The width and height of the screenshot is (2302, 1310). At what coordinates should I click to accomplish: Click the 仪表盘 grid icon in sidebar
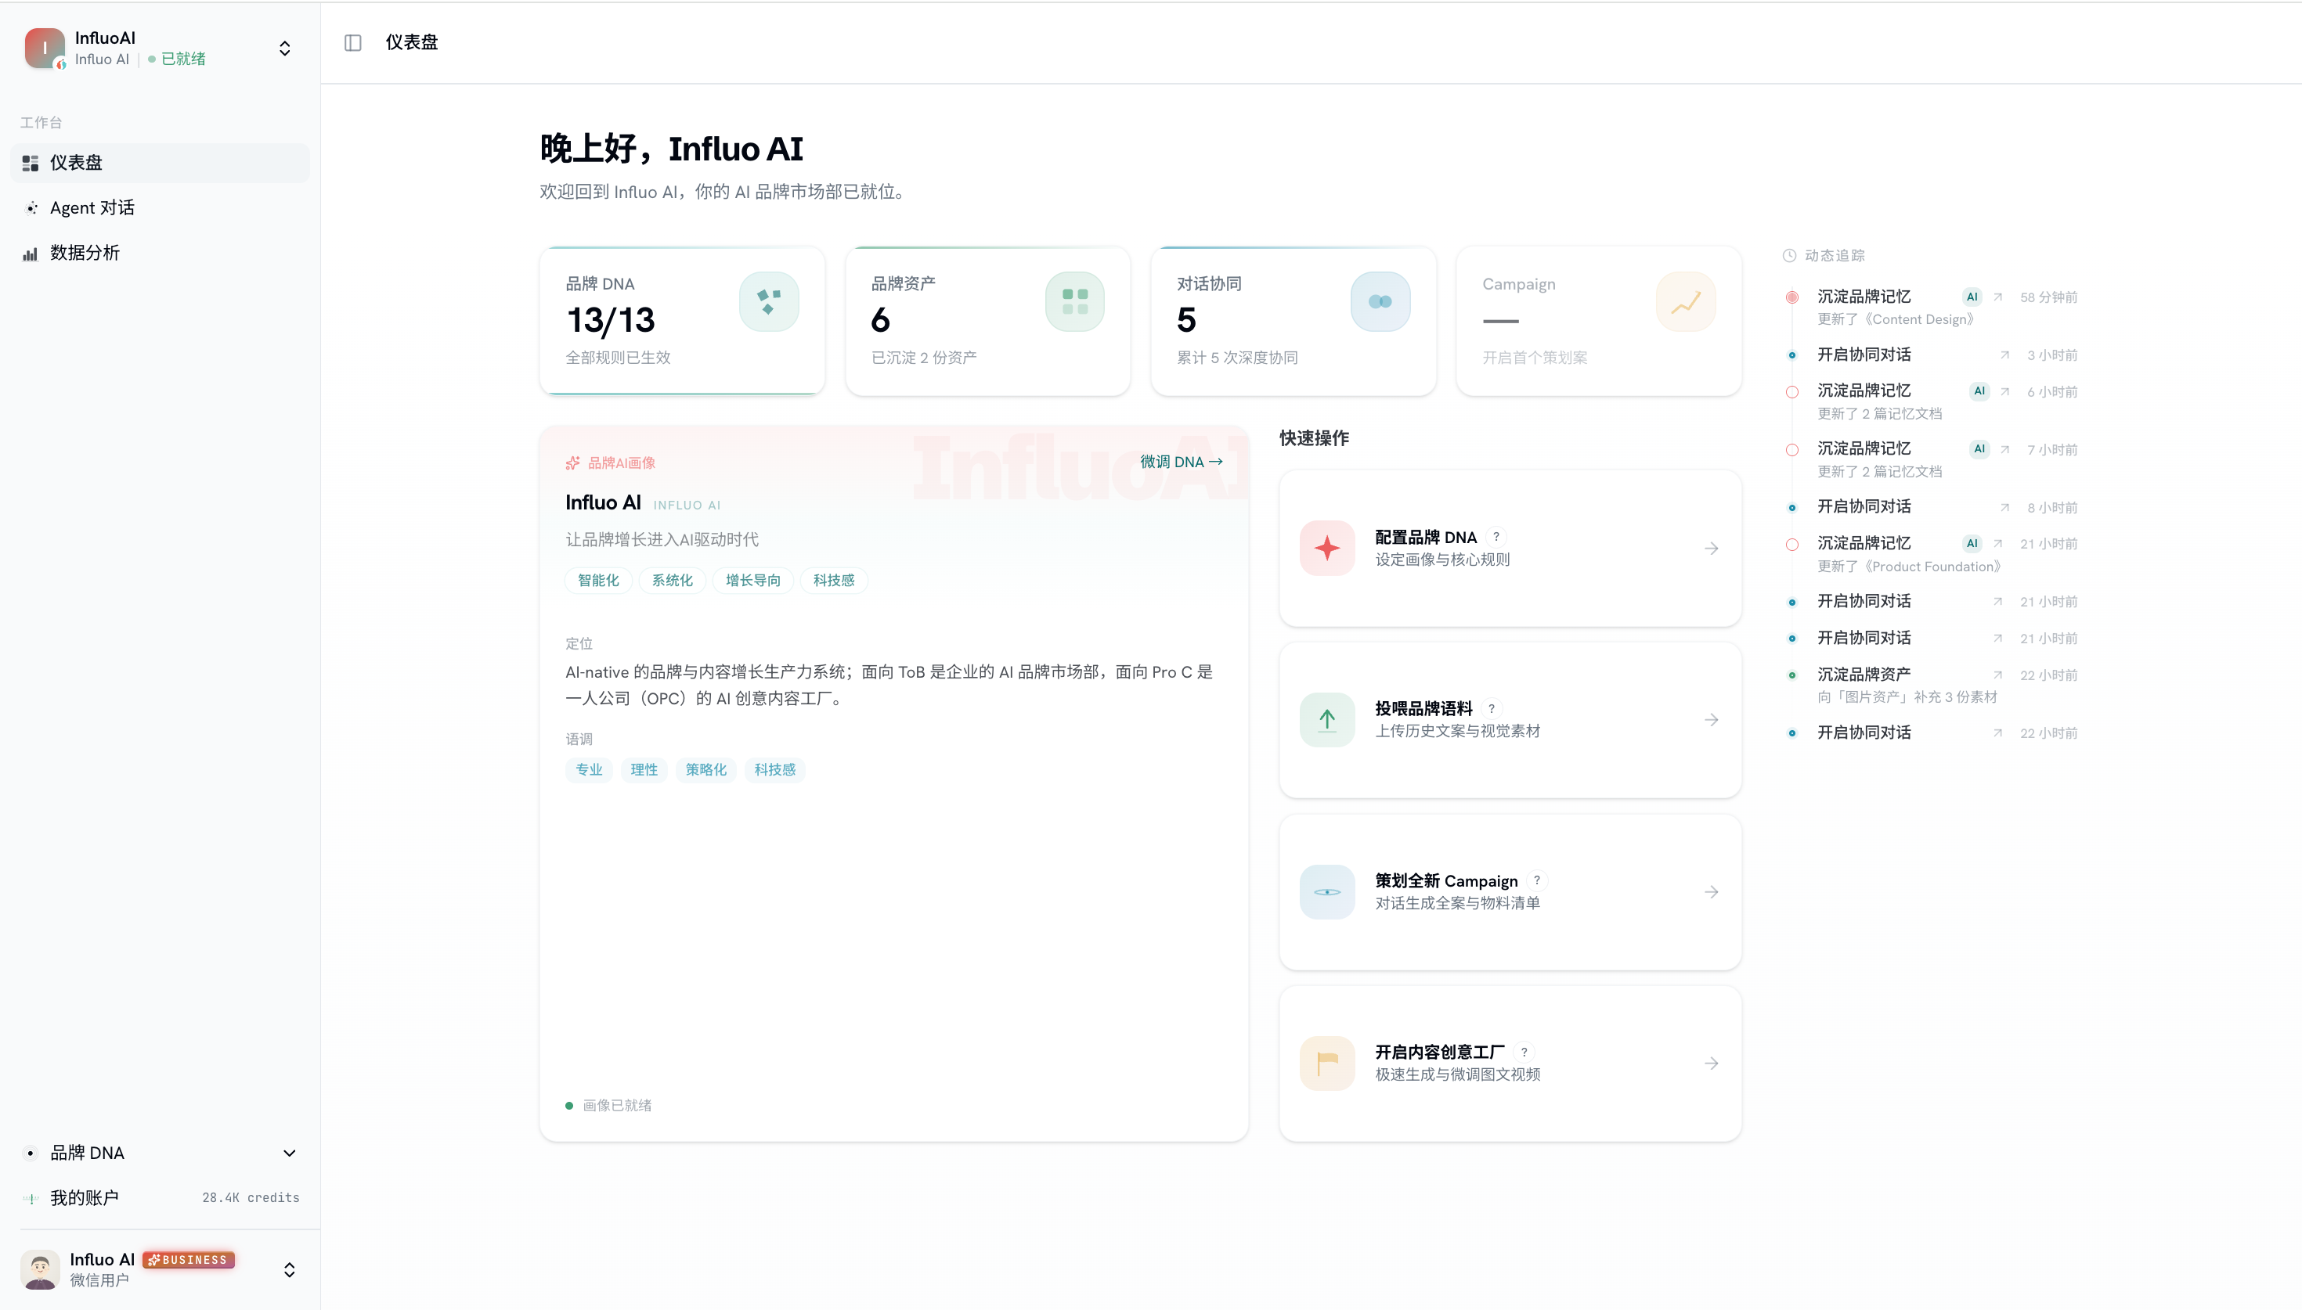[x=31, y=163]
